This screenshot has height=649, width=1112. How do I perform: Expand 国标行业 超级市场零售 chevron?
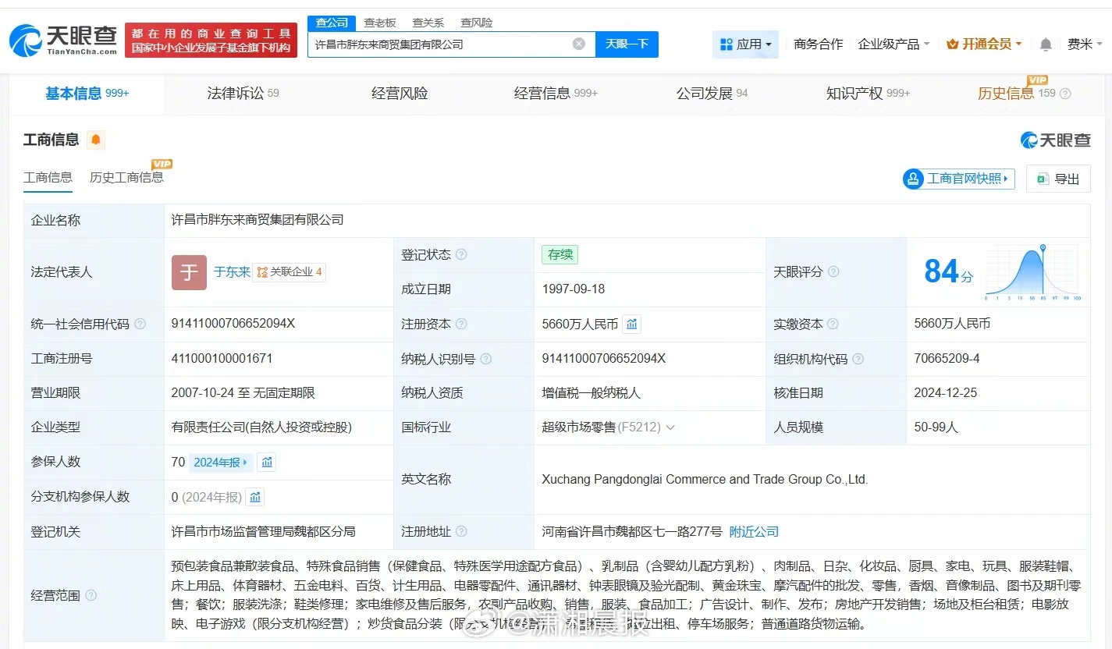(670, 427)
